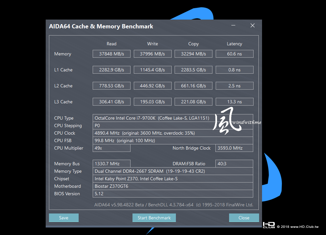326x235 pixels.
Task: Click the CPU FSB label
Action: click(63, 140)
